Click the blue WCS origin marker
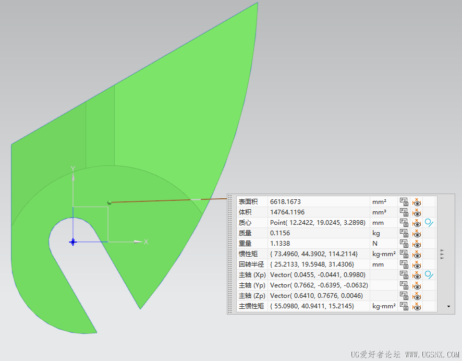Image resolution: width=462 pixels, height=361 pixels. click(x=73, y=242)
